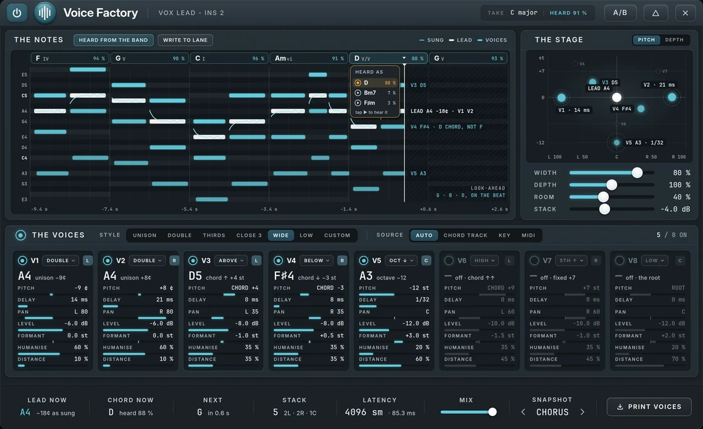Enable voice V6 power toggle
Image resolution: width=703 pixels, height=429 pixels.
pyautogui.click(x=449, y=260)
